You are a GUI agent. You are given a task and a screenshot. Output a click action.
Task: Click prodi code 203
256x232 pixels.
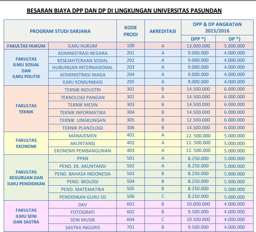tap(131, 67)
